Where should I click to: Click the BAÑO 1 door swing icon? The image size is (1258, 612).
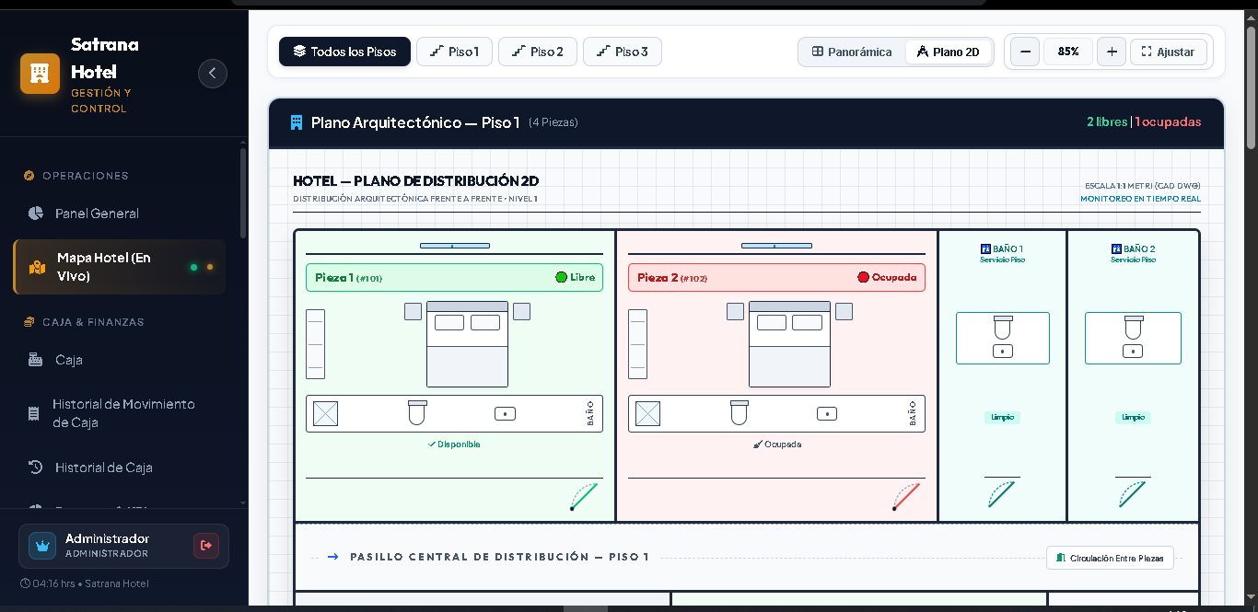(x=1002, y=494)
